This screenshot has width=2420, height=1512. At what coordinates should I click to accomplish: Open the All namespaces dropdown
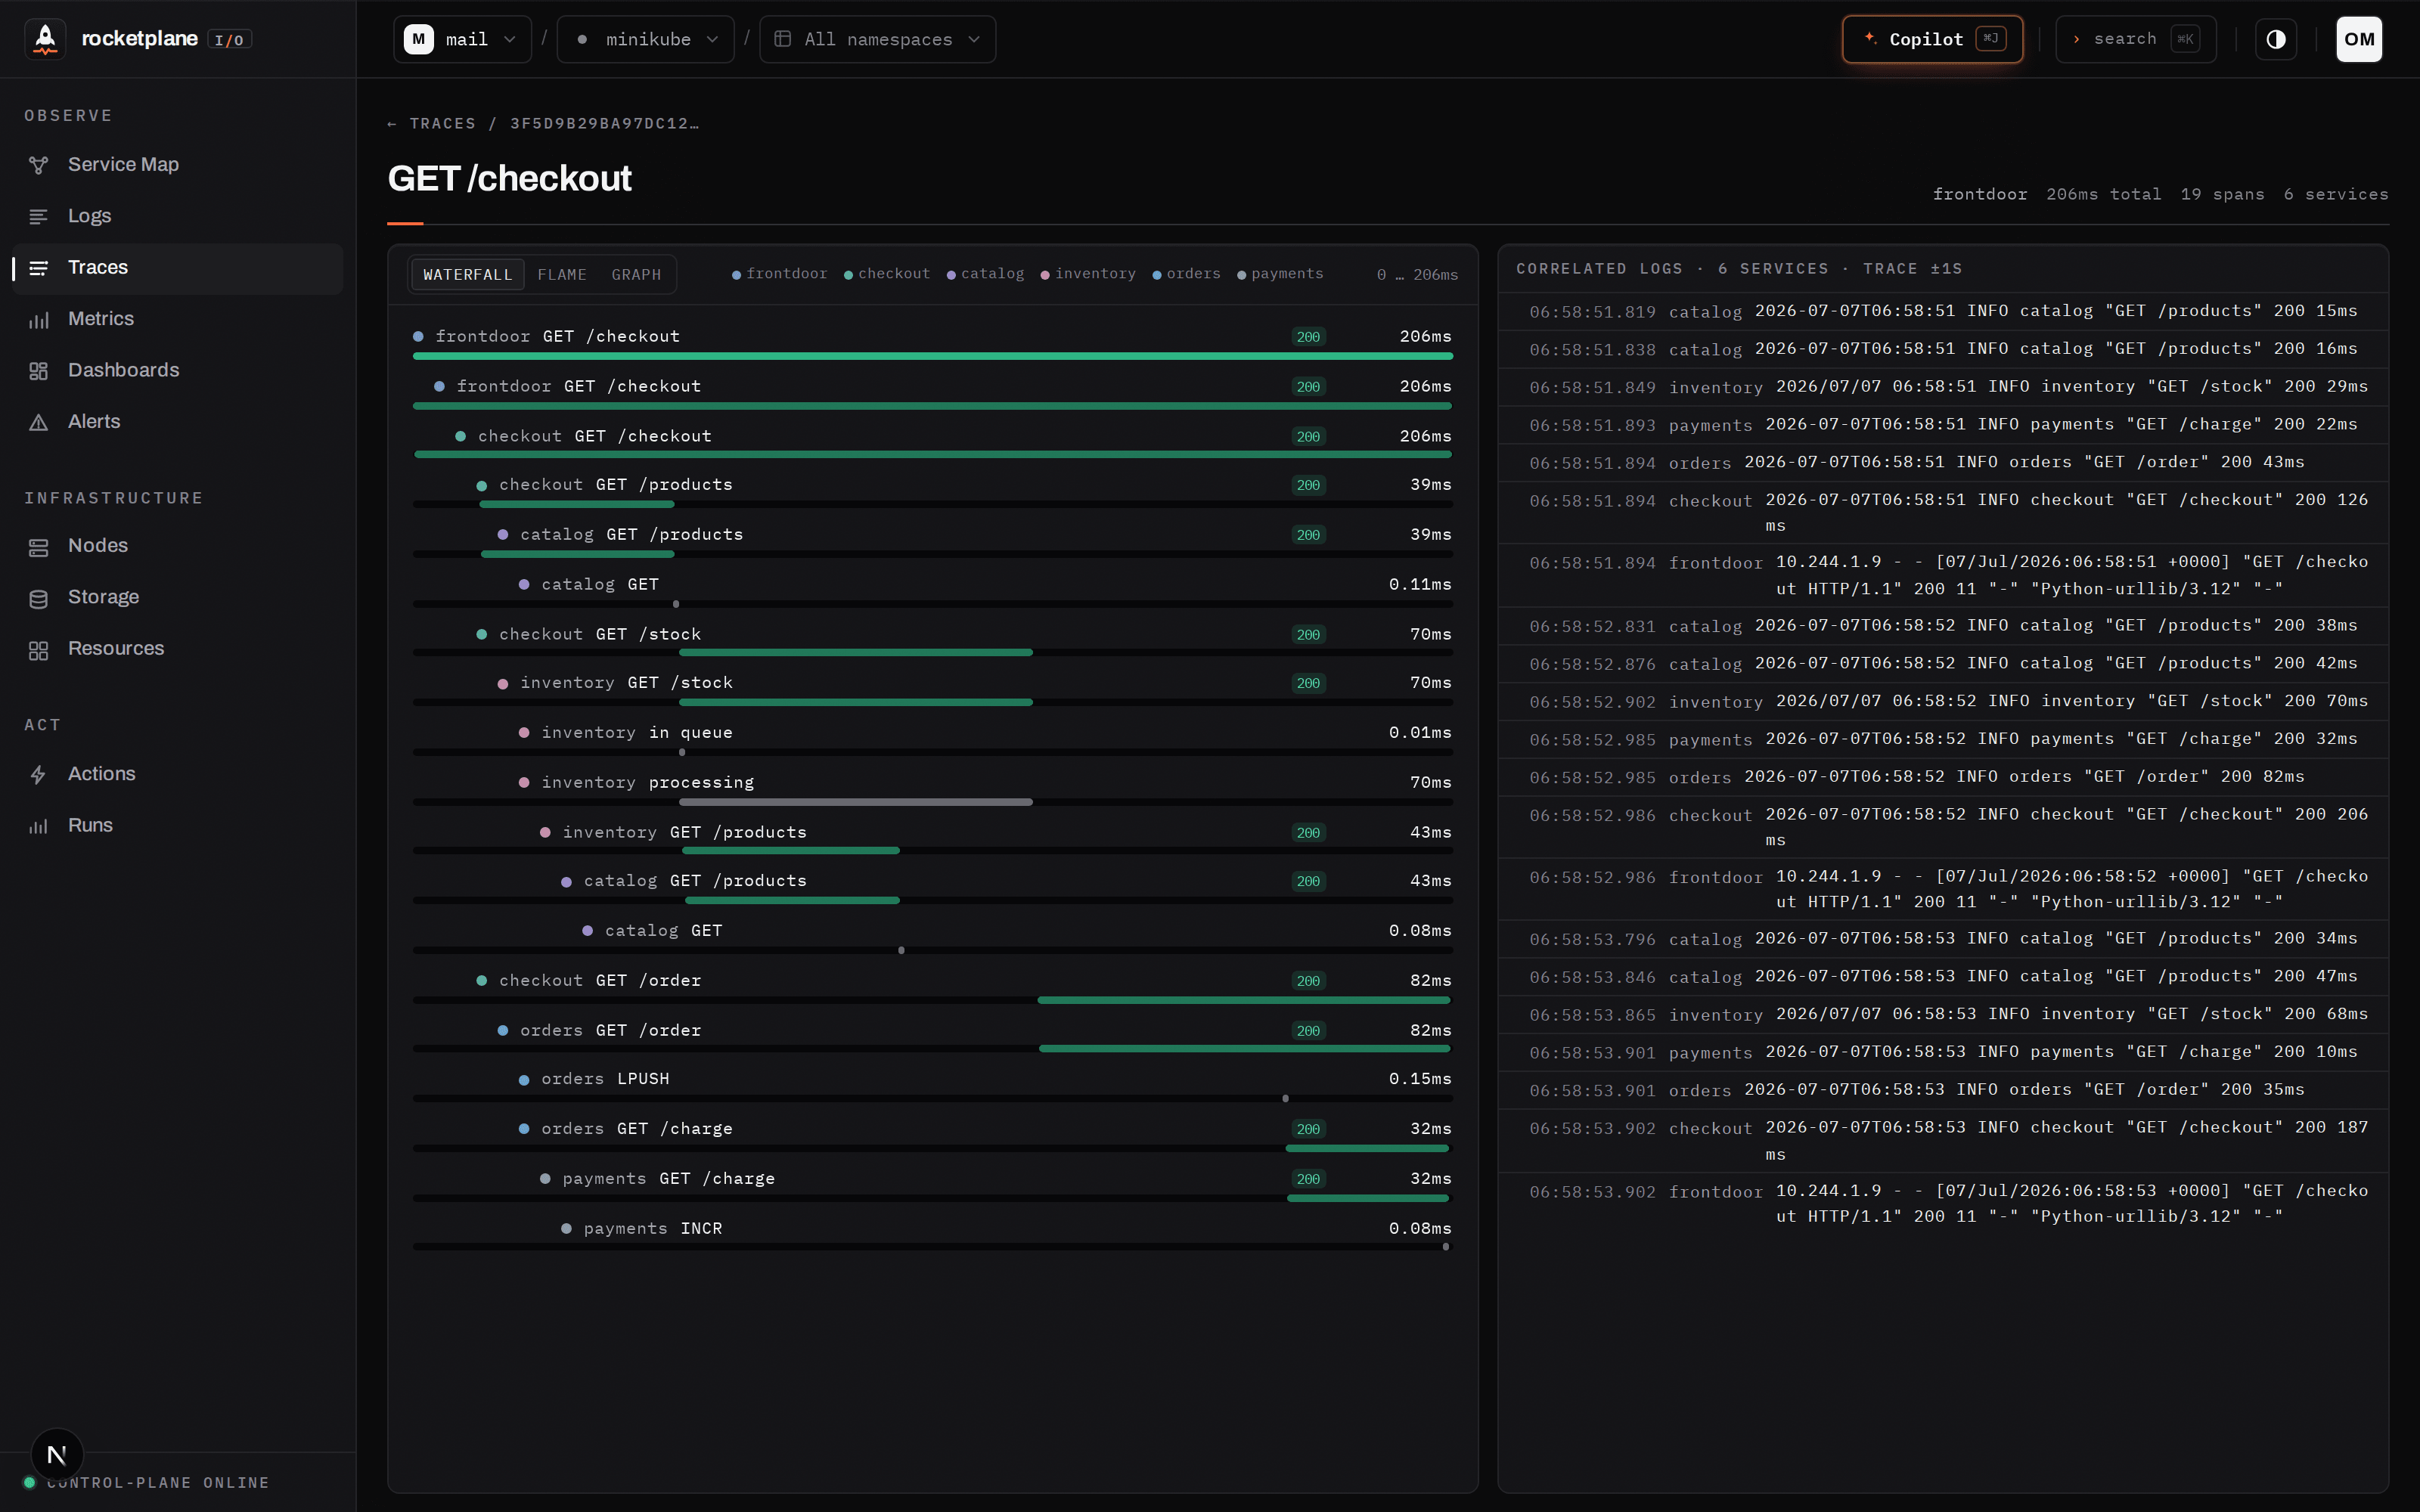tap(878, 39)
